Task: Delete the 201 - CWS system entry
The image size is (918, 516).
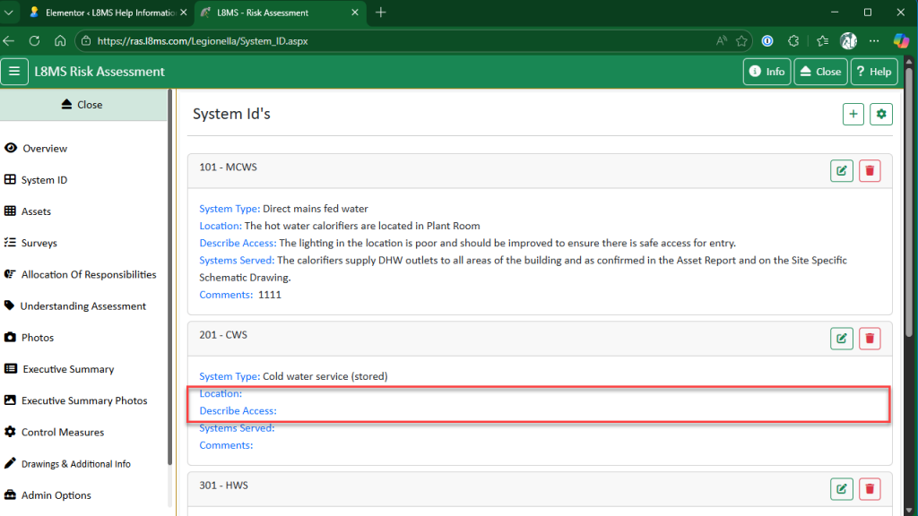Action: 870,338
